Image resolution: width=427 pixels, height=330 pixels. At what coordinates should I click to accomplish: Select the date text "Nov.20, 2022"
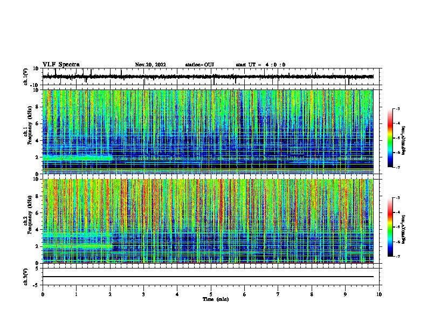[x=150, y=65]
